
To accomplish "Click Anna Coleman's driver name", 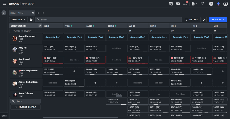I will [x=26, y=93].
